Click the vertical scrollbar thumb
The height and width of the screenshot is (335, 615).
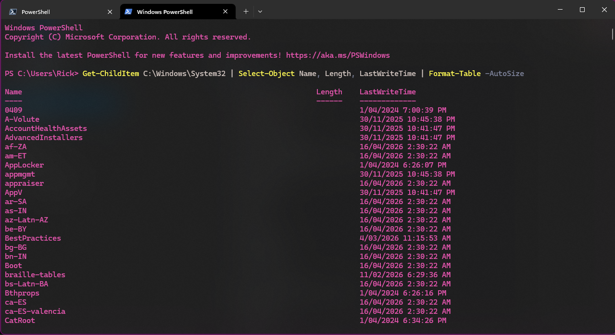point(612,34)
